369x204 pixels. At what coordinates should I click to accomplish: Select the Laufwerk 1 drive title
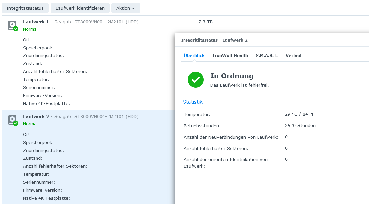pyautogui.click(x=36, y=22)
